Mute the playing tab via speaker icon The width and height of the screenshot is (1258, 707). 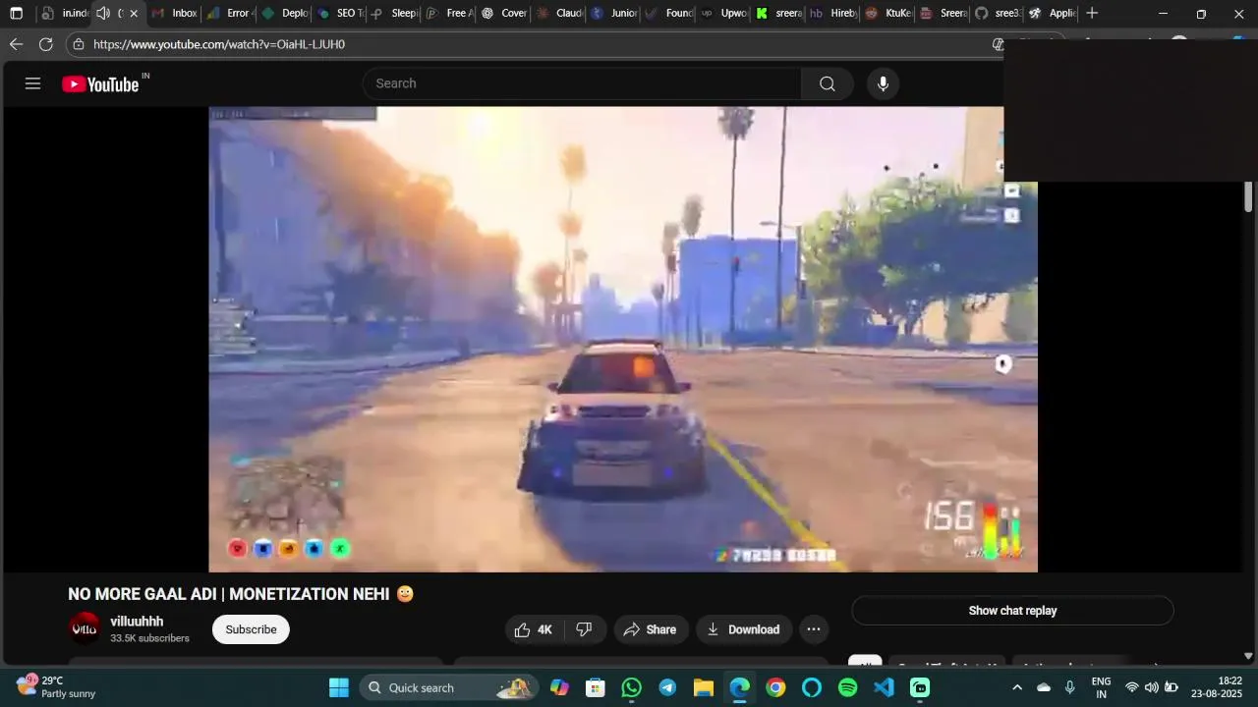(x=103, y=13)
